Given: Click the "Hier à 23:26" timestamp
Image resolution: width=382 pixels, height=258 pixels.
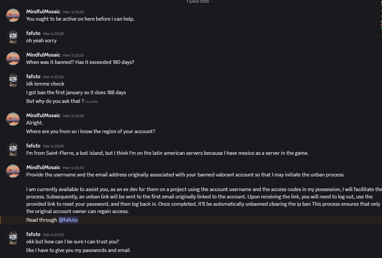Looking at the screenshot, I should (53, 77).
